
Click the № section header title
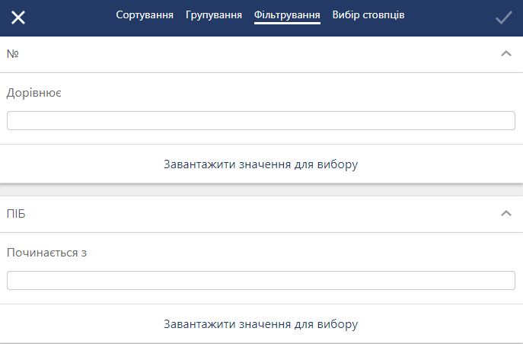point(13,54)
